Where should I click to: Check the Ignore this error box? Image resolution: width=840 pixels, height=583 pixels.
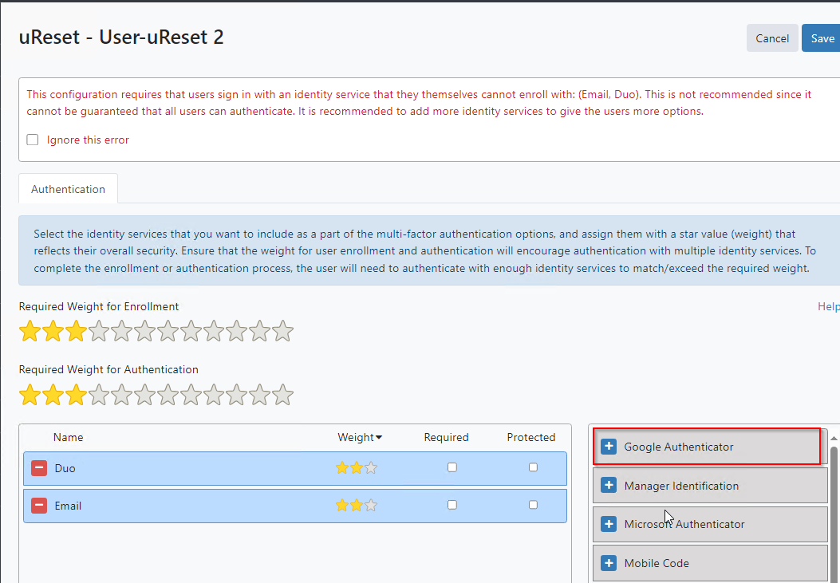coord(33,140)
